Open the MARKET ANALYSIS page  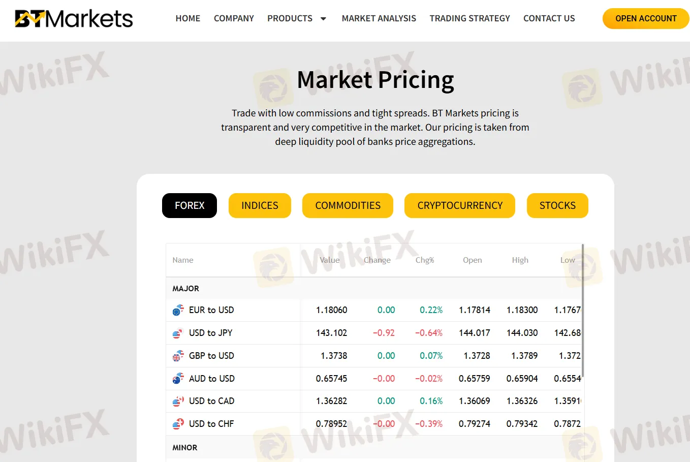(379, 18)
